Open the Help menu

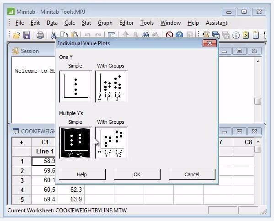[193, 23]
